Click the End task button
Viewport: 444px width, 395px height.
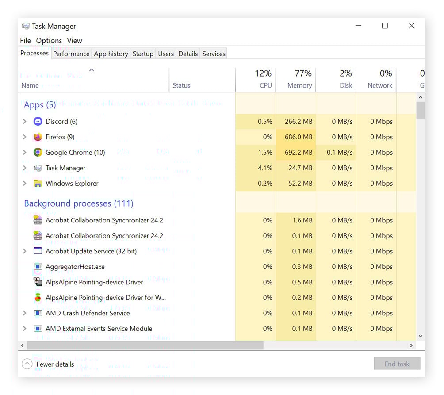click(397, 364)
